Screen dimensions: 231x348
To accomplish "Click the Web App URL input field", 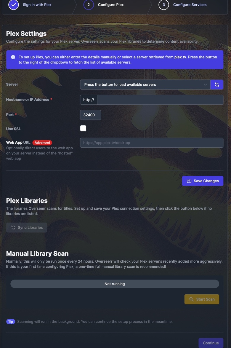I will tap(152, 143).
